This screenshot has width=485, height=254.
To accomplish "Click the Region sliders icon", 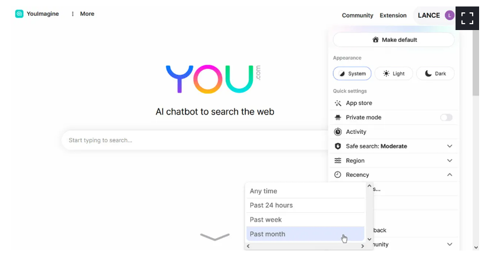I will tap(338, 160).
